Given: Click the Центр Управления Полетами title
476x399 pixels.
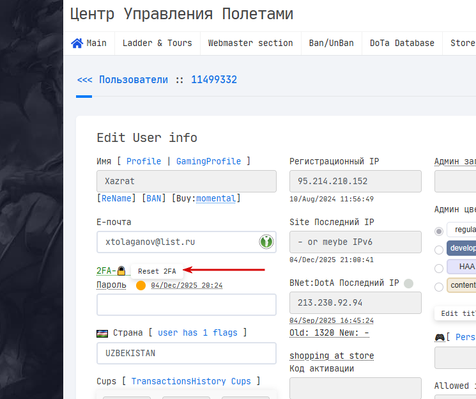Looking at the screenshot, I should (x=181, y=14).
